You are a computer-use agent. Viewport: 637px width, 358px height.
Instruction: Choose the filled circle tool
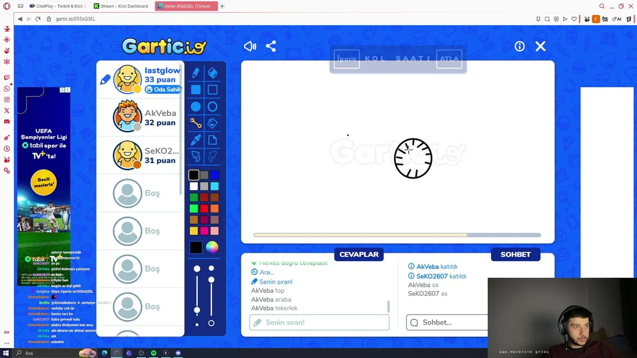pyautogui.click(x=196, y=107)
